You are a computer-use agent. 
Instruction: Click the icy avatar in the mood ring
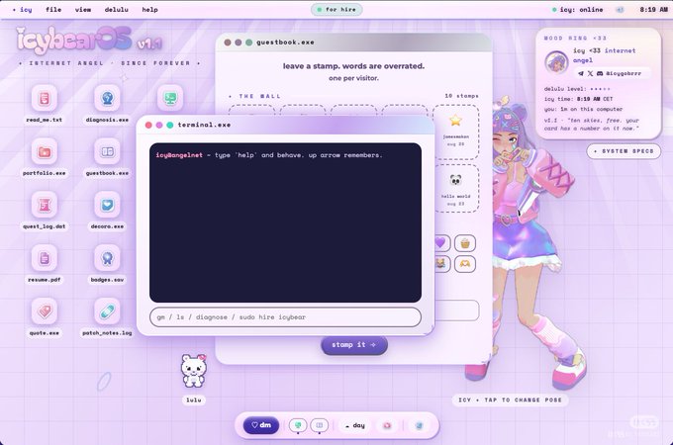point(556,62)
